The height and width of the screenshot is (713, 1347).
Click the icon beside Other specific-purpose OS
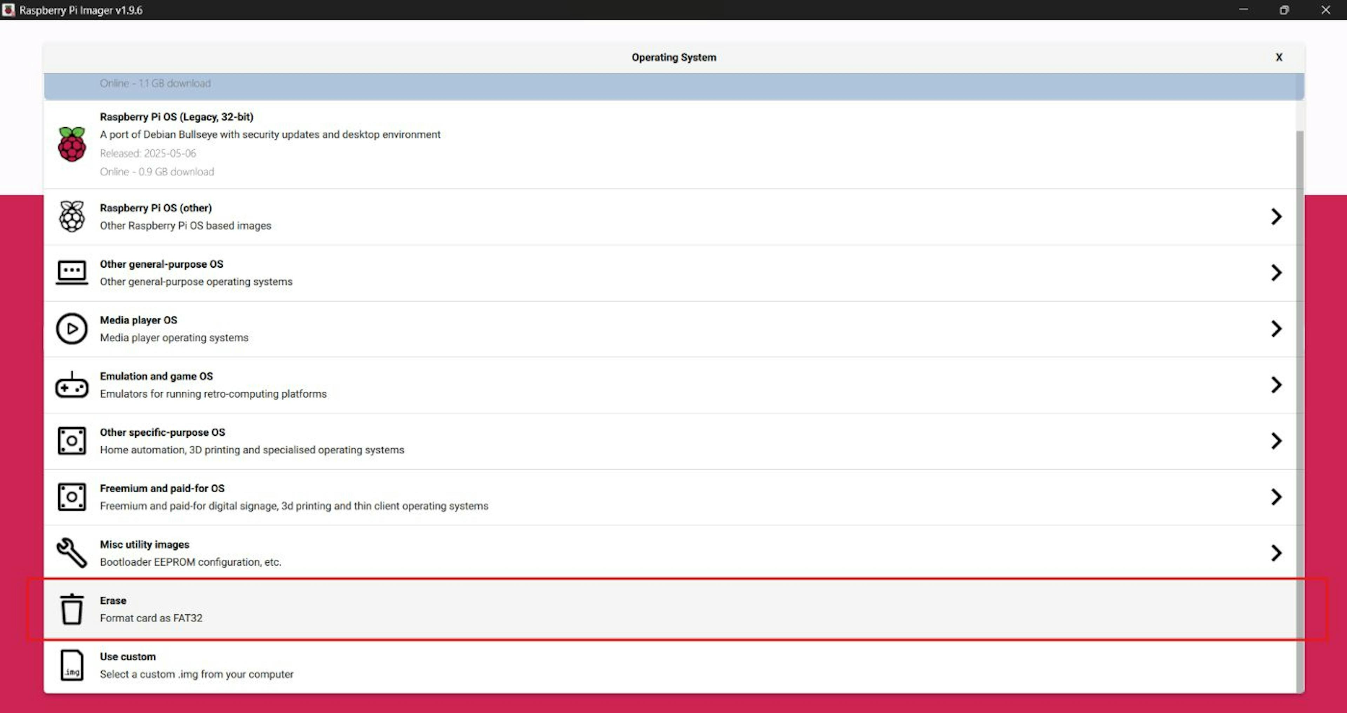point(72,441)
